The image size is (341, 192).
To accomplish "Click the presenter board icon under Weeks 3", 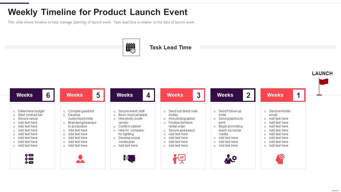I will [179, 159].
